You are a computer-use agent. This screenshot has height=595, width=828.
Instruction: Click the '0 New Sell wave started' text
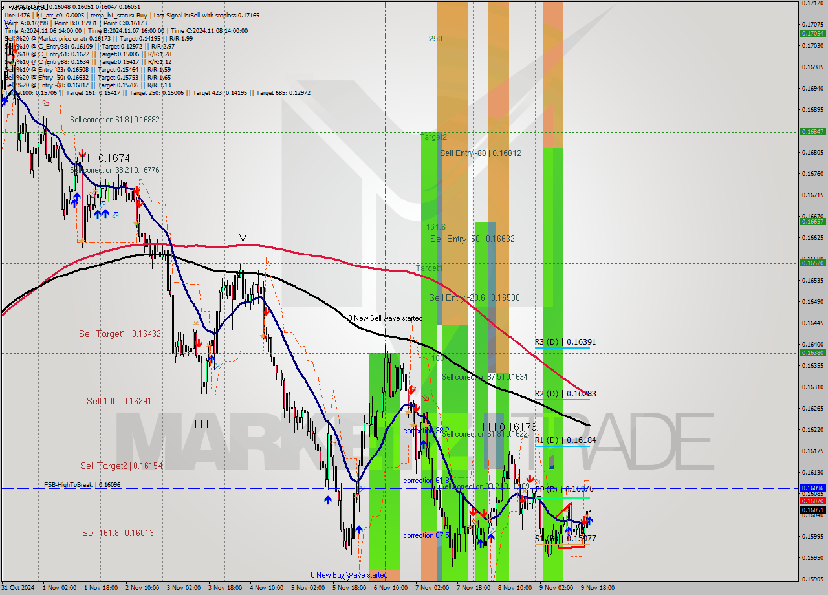[386, 318]
